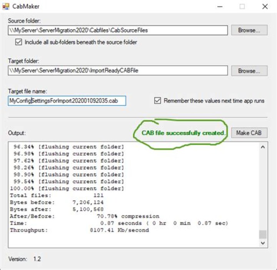Screen dimensions: 277x270
Task: Focus the Source folder path field
Action: [x=118, y=30]
